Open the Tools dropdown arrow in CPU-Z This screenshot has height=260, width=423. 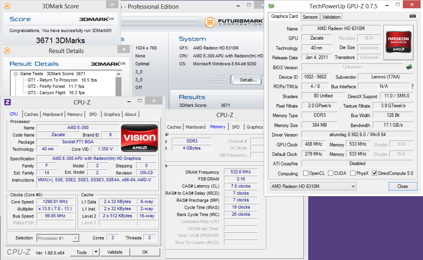[x=96, y=252]
